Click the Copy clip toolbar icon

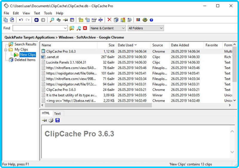(x=5, y=20)
